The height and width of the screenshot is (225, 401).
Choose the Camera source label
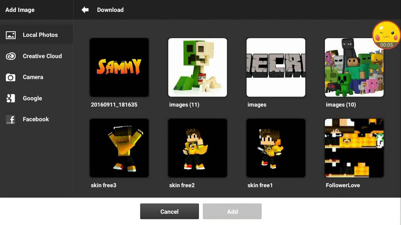coord(33,77)
